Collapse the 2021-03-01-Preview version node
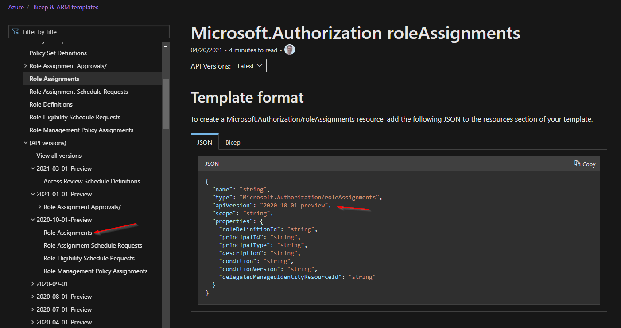Viewport: 621px width, 328px height. tap(32, 168)
